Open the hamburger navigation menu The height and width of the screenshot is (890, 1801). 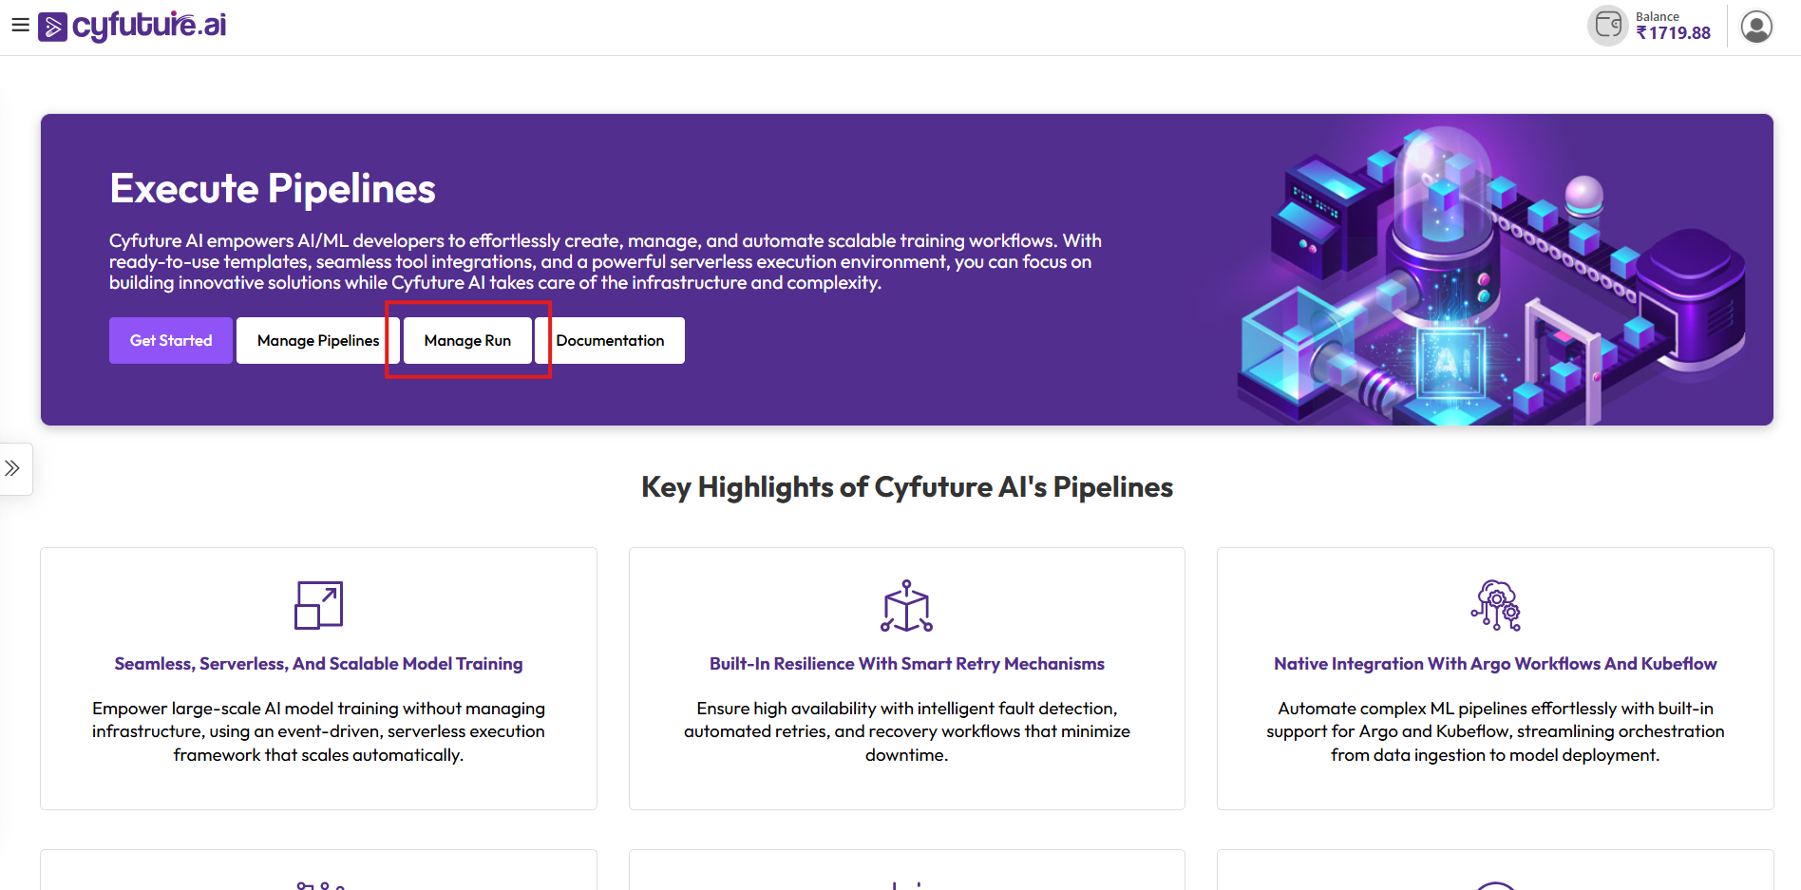pyautogui.click(x=20, y=26)
